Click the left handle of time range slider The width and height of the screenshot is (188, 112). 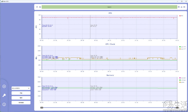[x=42, y=108]
